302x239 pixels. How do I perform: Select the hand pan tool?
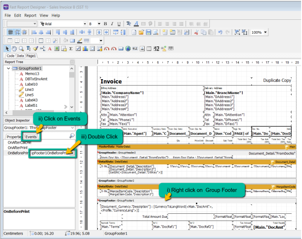[14, 49]
